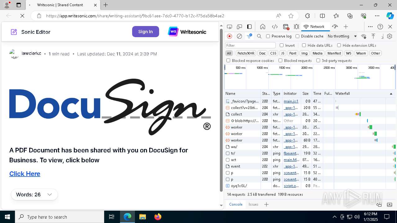Switch to the Console drawer tab

click(x=236, y=204)
